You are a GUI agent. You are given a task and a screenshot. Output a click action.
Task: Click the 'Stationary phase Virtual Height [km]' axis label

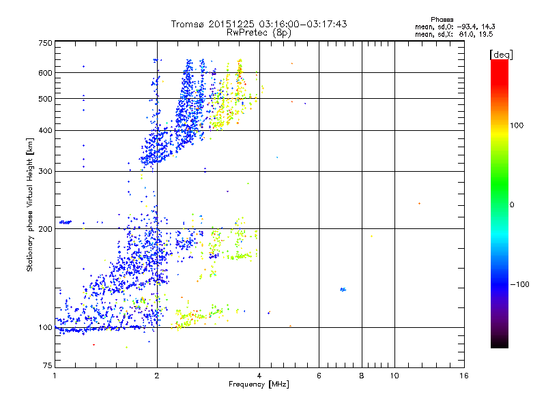coord(30,205)
